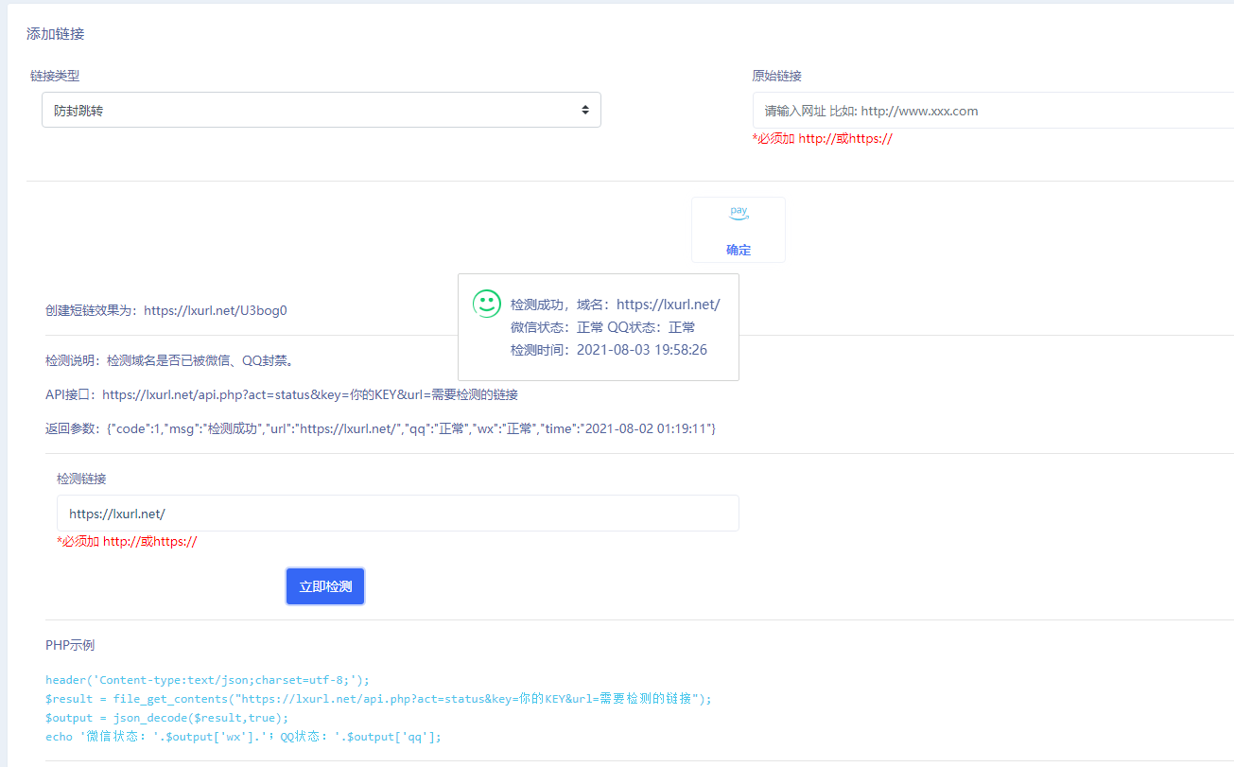Screen dimensions: 1234x767
Task: Click the red 必须加 http hint under 原始链接
Action: tap(823, 138)
